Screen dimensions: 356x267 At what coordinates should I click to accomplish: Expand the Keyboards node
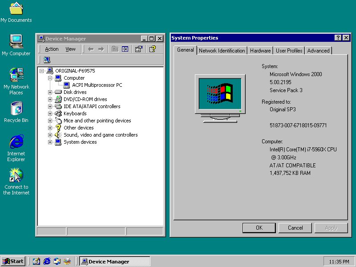[x=50, y=113]
